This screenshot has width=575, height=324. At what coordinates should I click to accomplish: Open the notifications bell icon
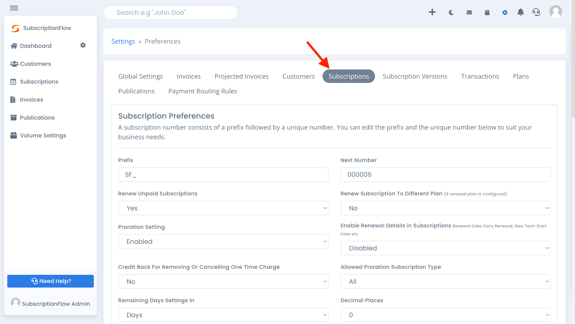point(520,12)
